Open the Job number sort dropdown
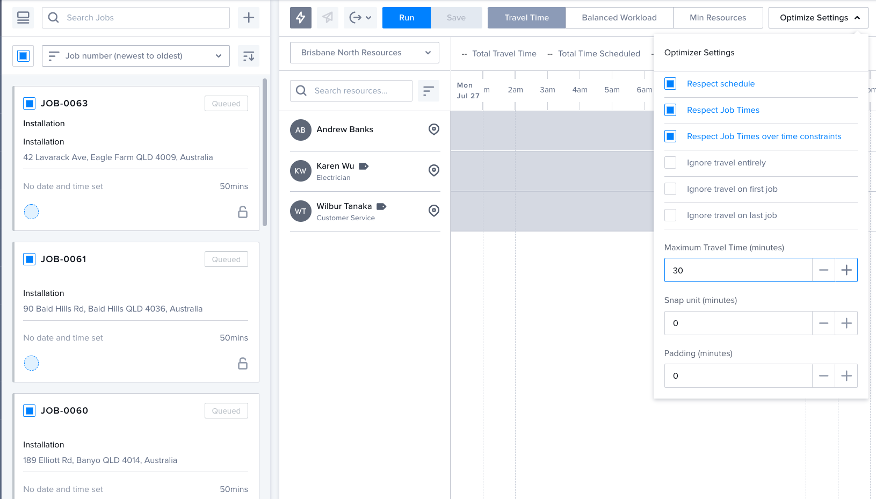The image size is (876, 499). click(135, 56)
